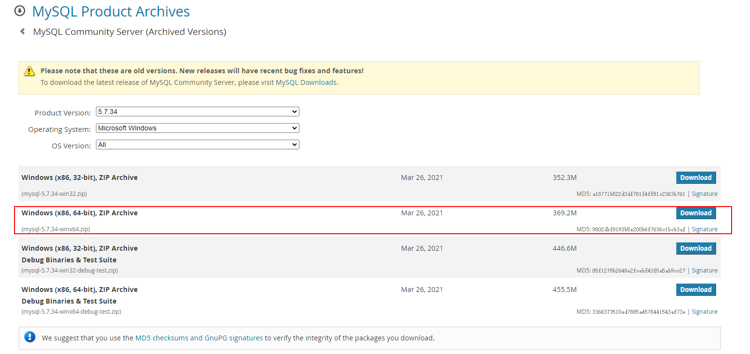Image resolution: width=750 pixels, height=354 pixels.
Task: Click Windows (x86, 64-bit), ZIP Archive title 369.2M
Action: click(x=79, y=213)
